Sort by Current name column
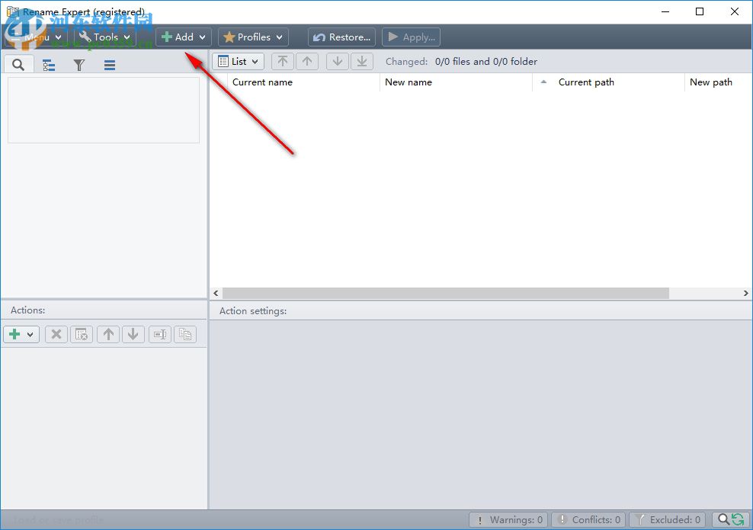 point(303,82)
